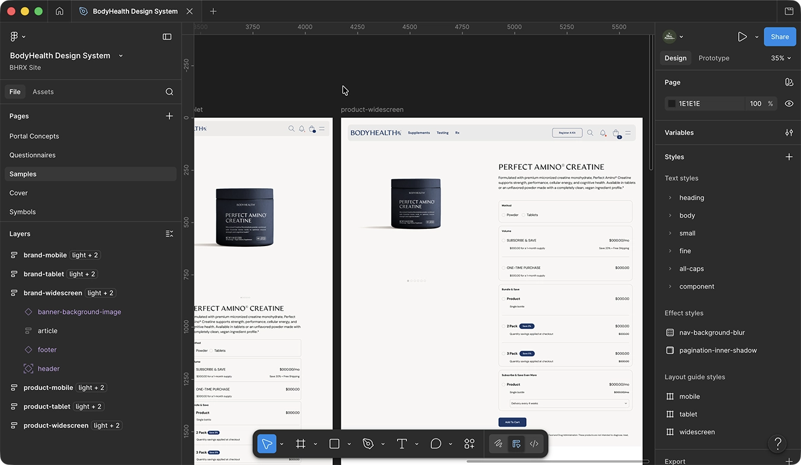The height and width of the screenshot is (465, 801).
Task: Click the page background color swatch
Action: coord(671,104)
